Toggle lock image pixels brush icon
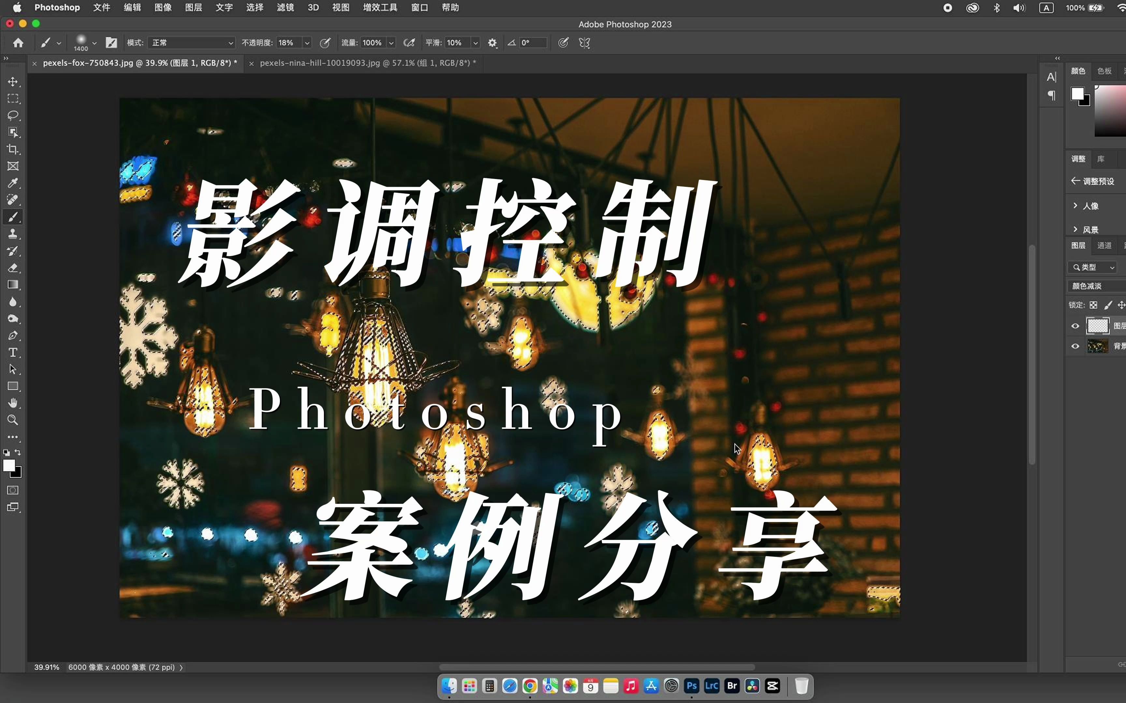This screenshot has height=703, width=1126. [1108, 305]
